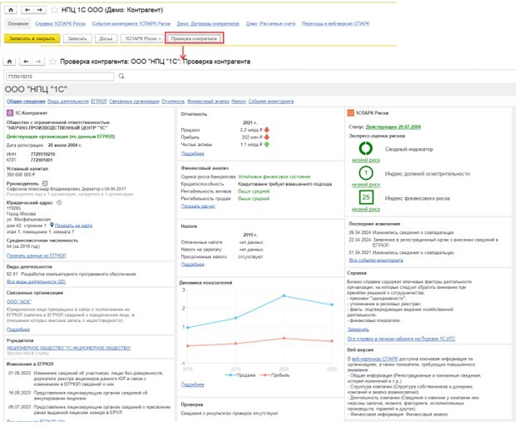This screenshot has width=519, height=426.
Task: Jump to Общие сведения section
Action: coord(26,102)
